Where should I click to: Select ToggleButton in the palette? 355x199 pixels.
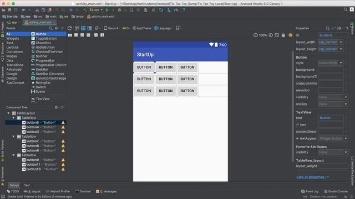click(x=44, y=38)
